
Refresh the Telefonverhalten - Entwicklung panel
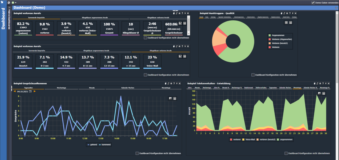click(318, 84)
